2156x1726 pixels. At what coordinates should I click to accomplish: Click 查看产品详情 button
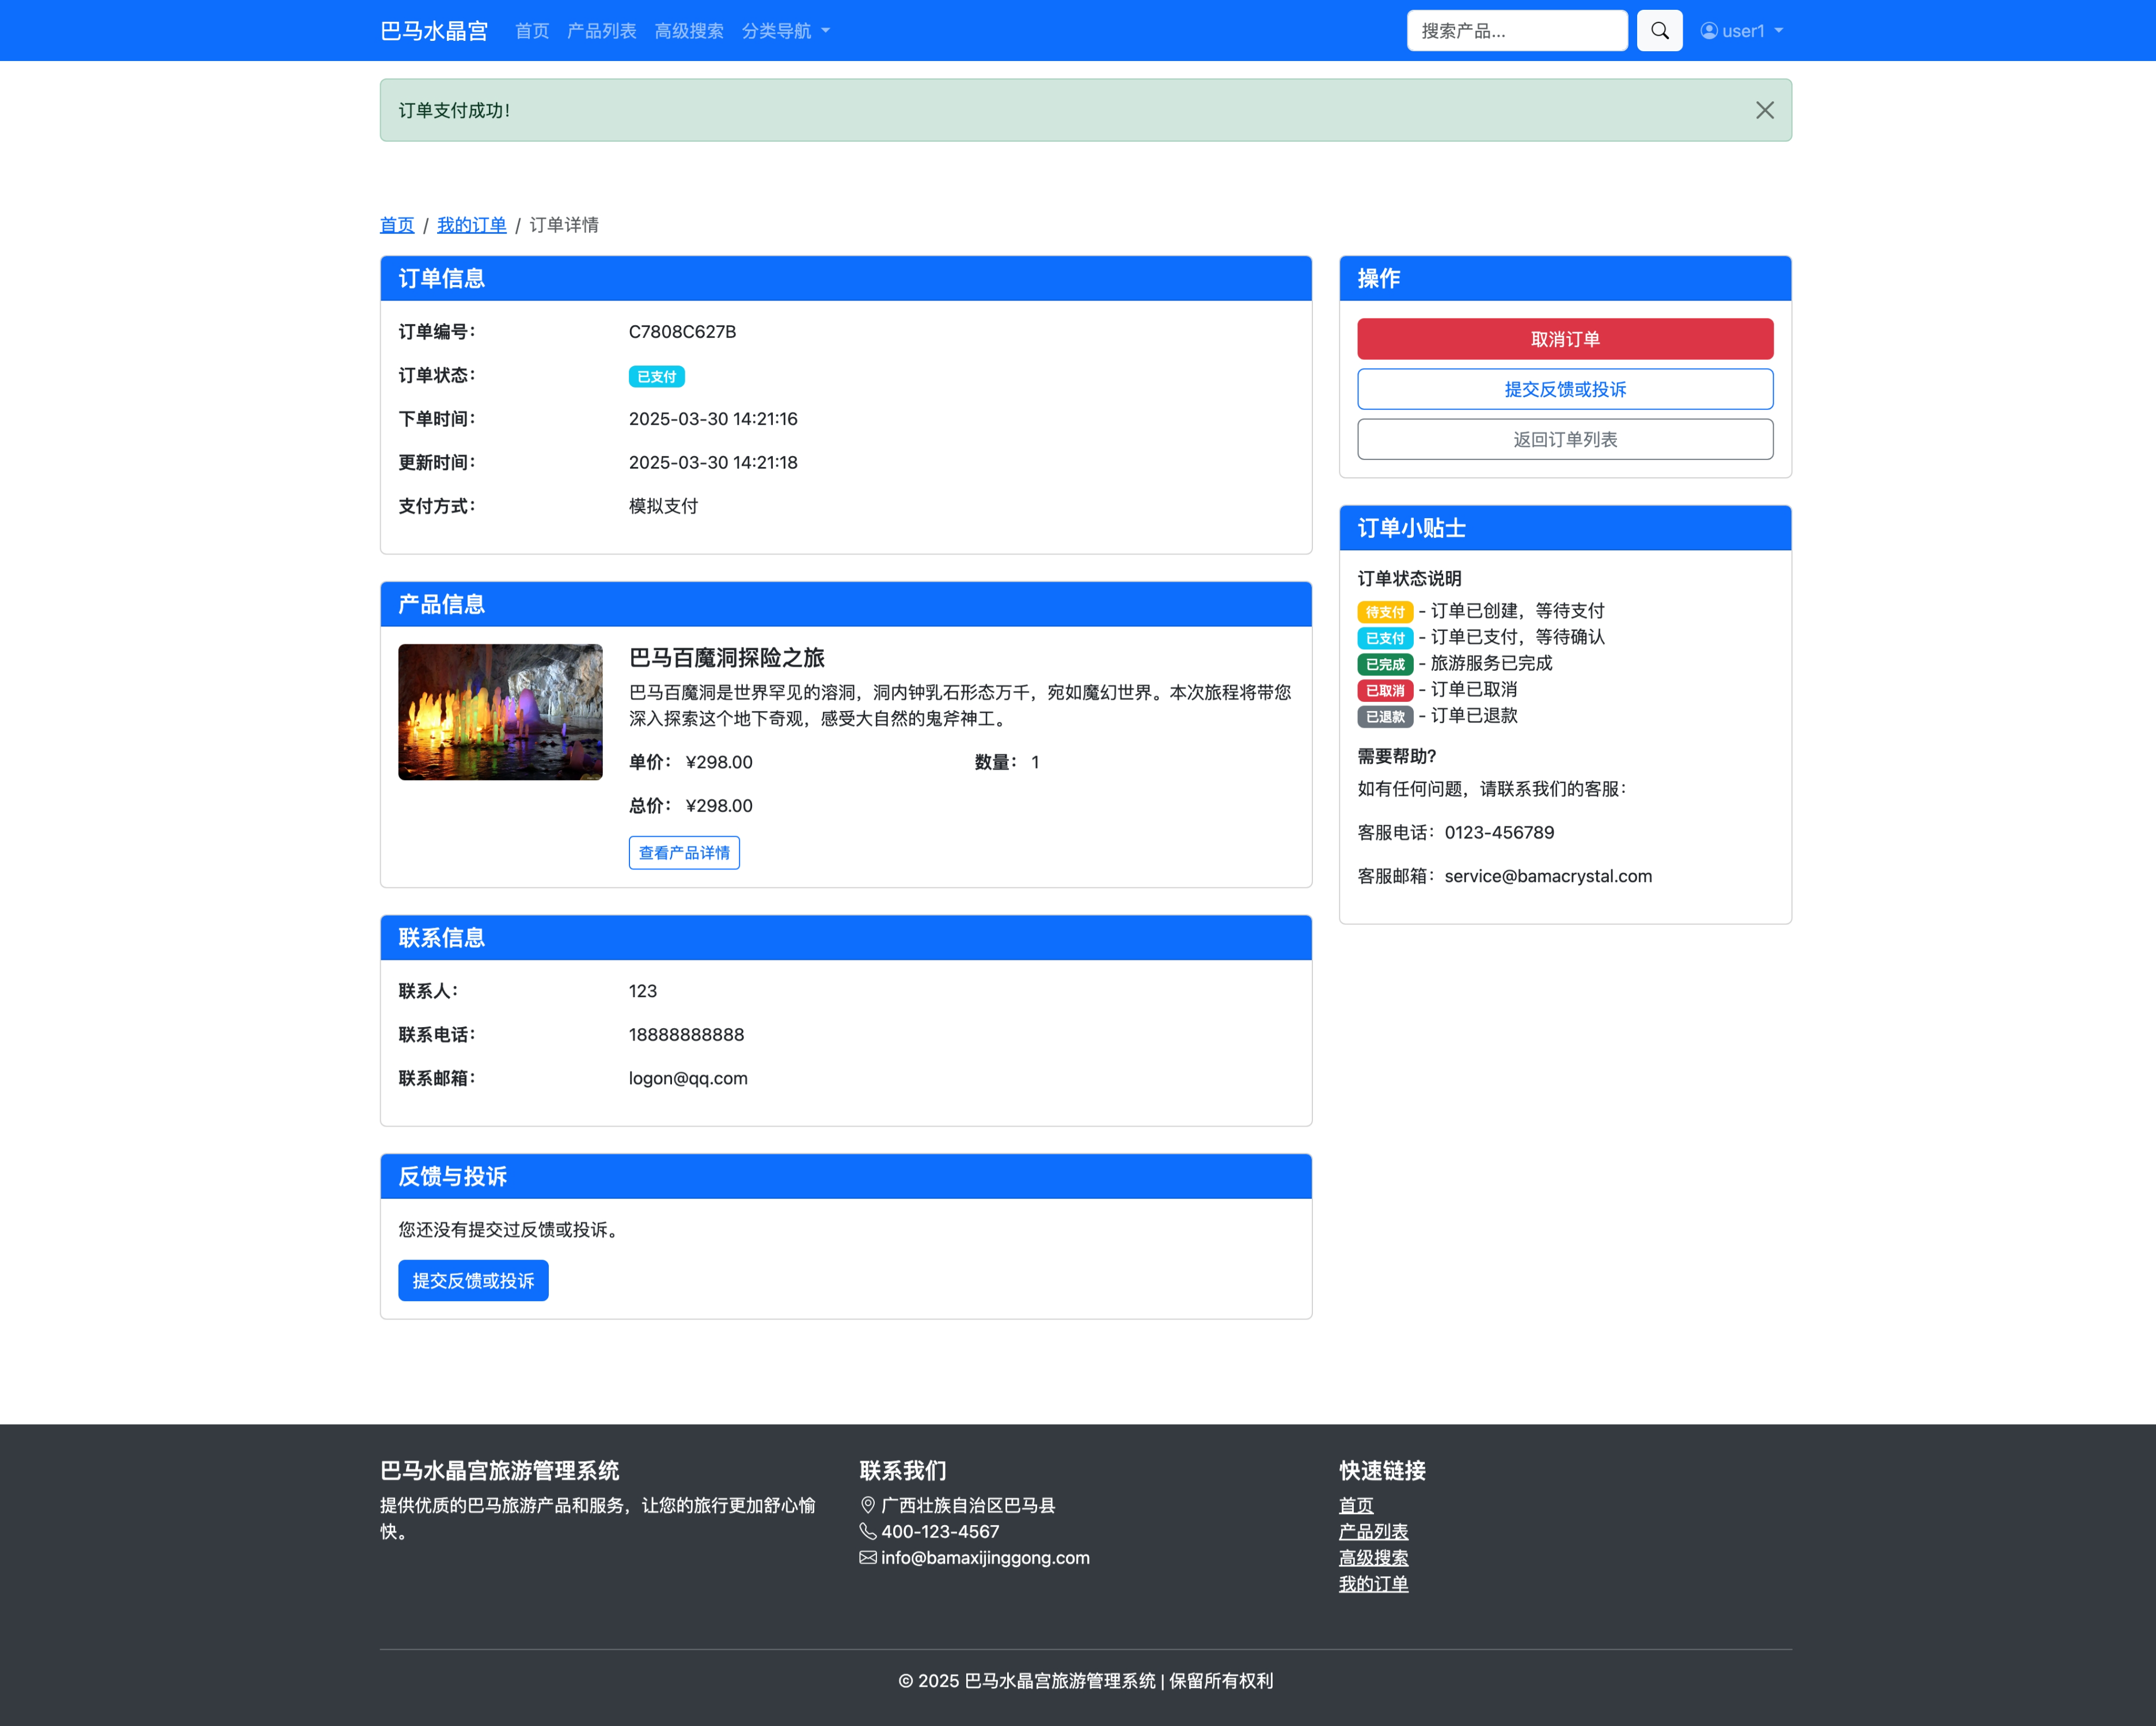point(684,853)
